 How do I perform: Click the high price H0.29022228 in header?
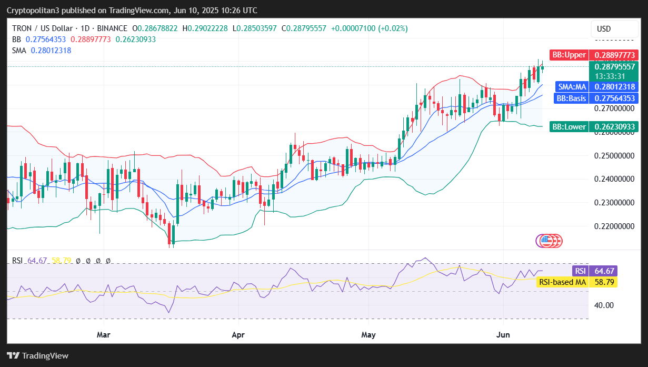(205, 28)
